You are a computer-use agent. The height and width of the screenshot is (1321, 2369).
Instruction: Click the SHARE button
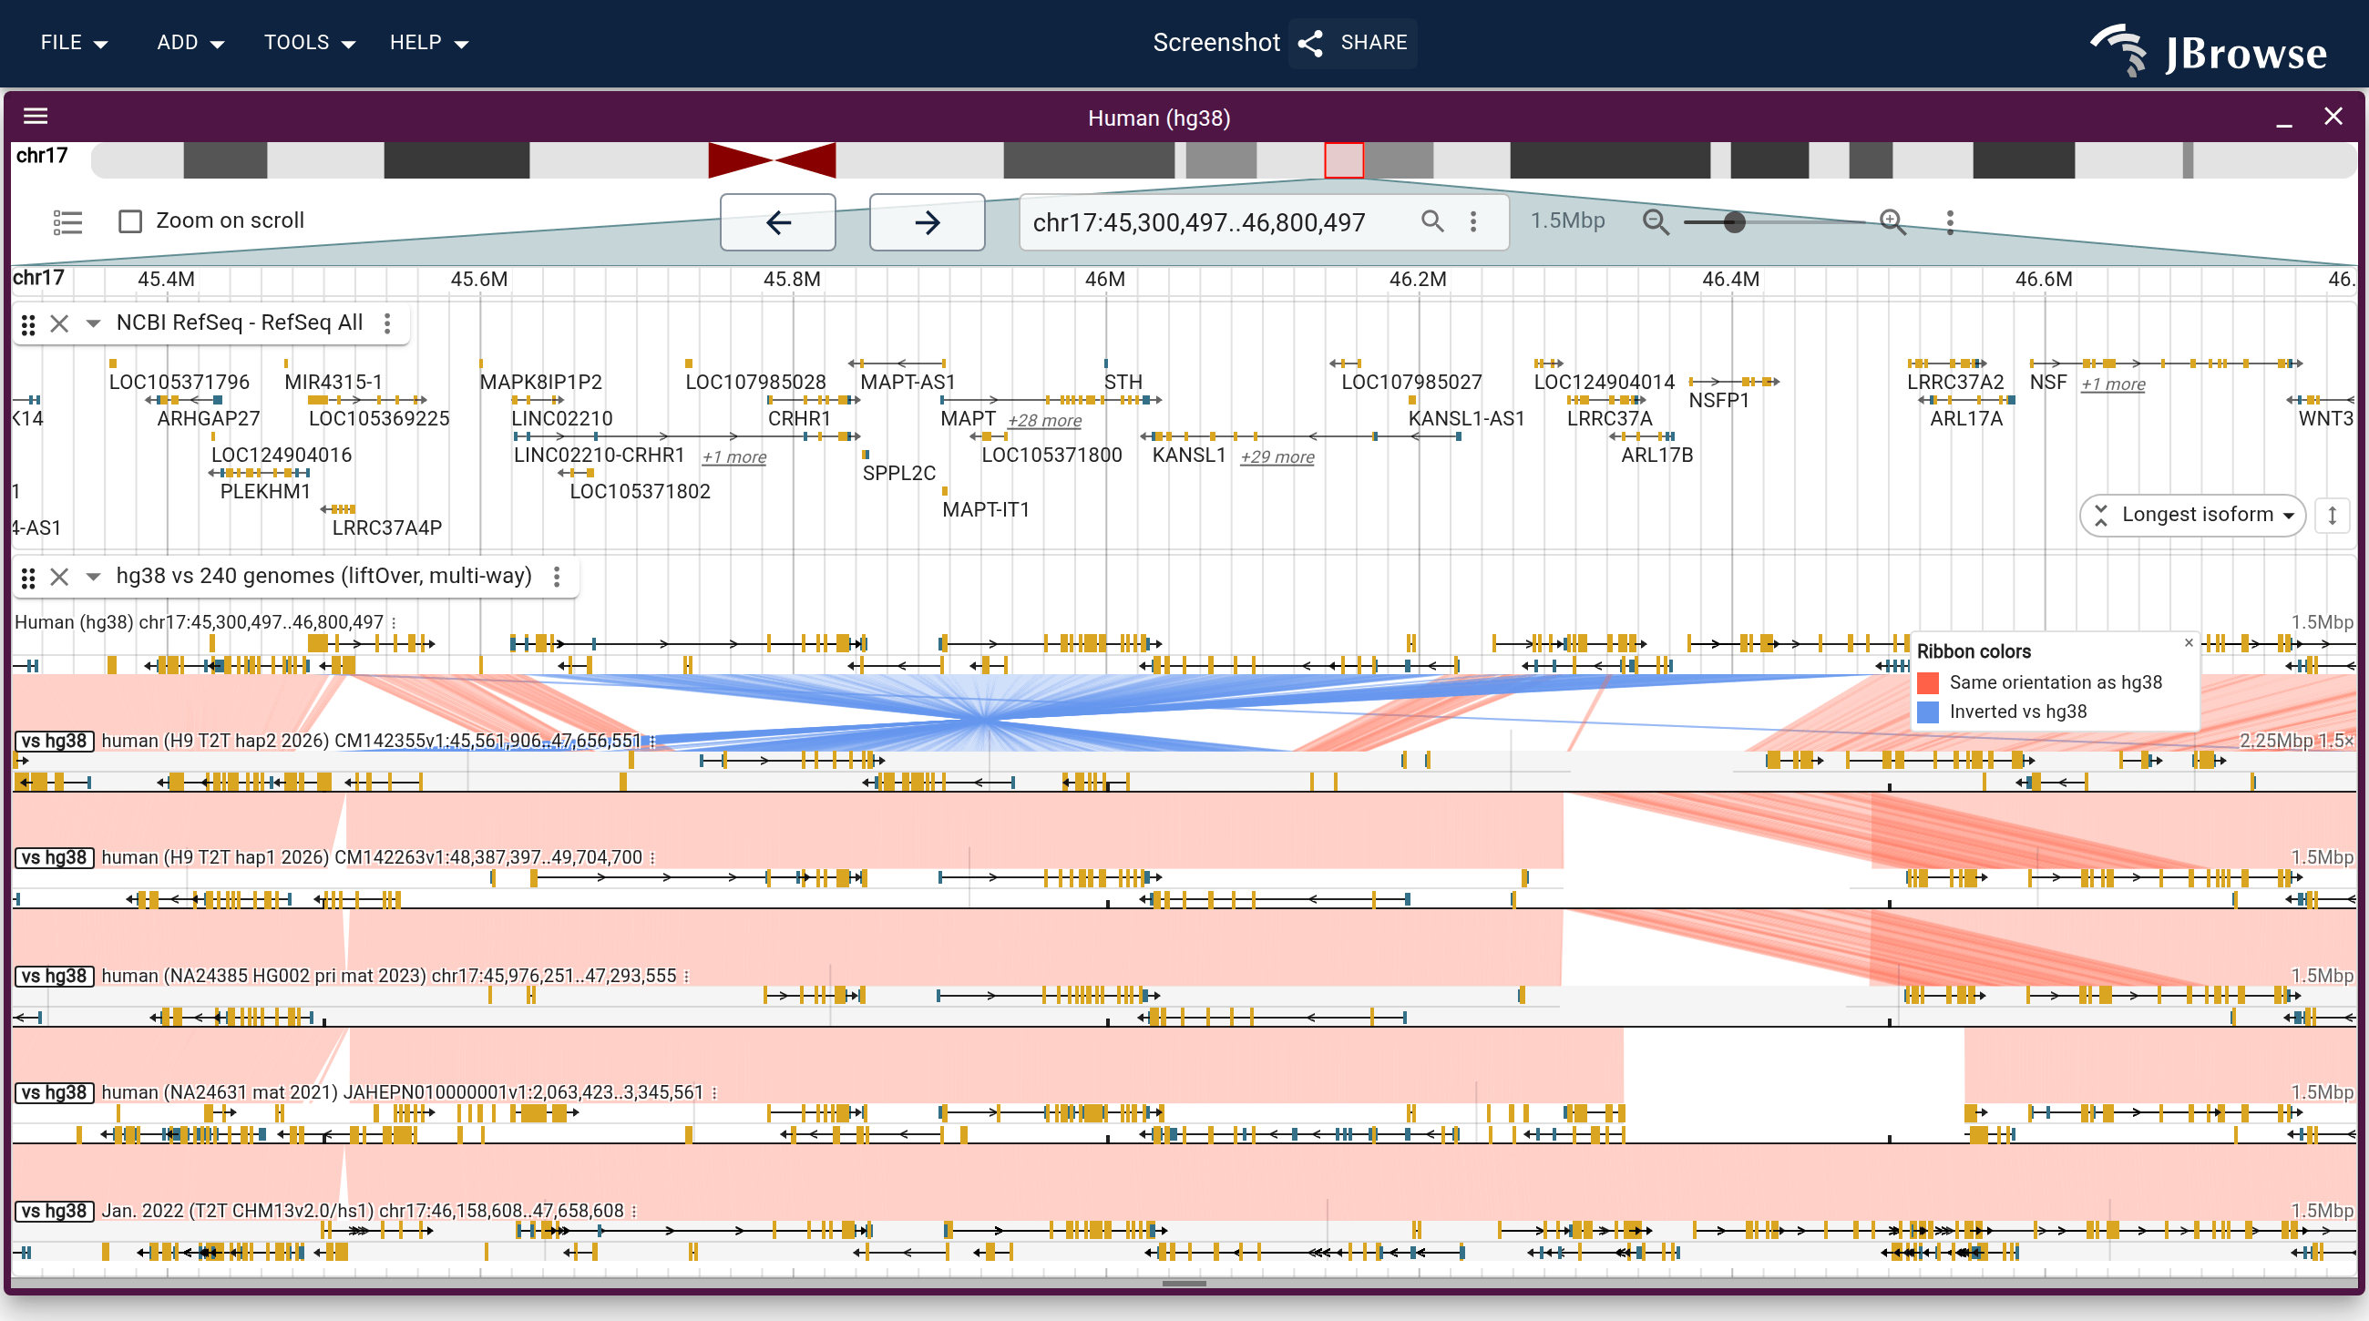[1353, 42]
